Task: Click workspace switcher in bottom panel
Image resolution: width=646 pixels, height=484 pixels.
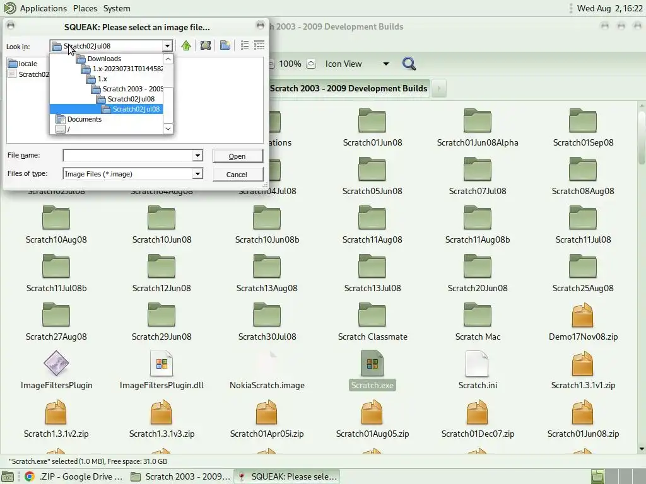Action: tap(617, 476)
